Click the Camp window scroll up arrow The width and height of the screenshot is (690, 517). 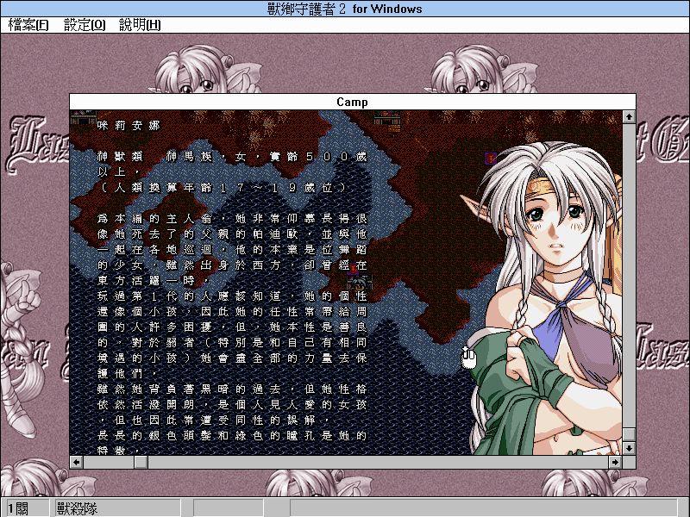tap(629, 117)
